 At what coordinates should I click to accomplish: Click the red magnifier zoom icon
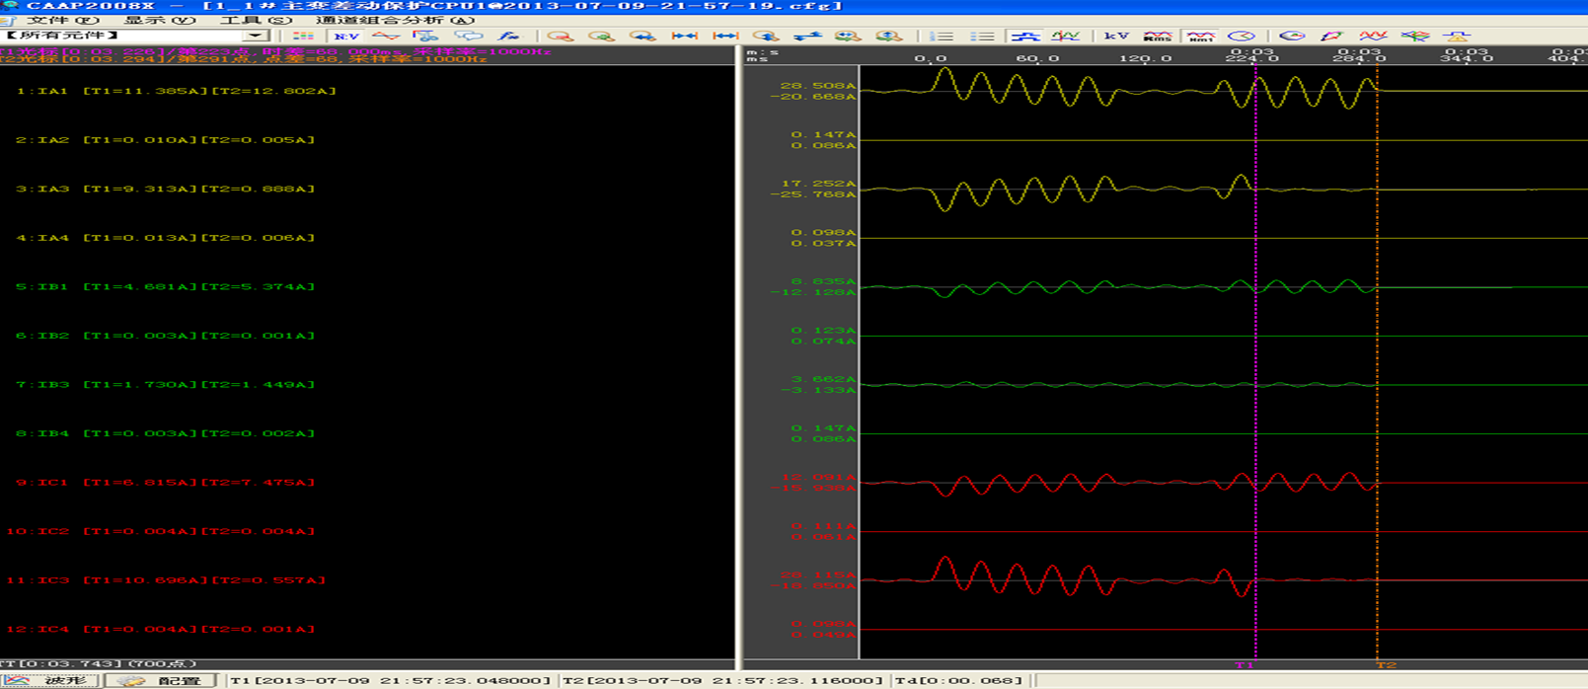coord(561,36)
